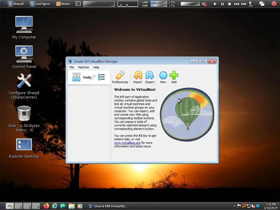The height and width of the screenshot is (210, 280).
Task: Click the CPU usage graph in top bar
Action: pyautogui.click(x=128, y=4)
